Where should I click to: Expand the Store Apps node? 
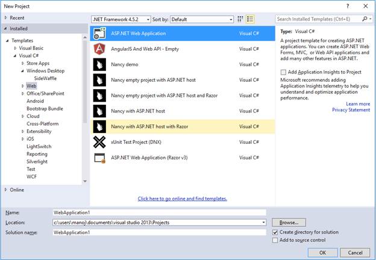point(23,63)
